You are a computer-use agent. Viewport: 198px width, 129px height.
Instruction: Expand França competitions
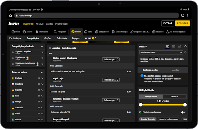click(x=42, y=102)
